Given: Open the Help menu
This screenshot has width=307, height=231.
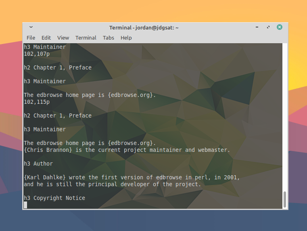Looking at the screenshot, I should point(126,38).
